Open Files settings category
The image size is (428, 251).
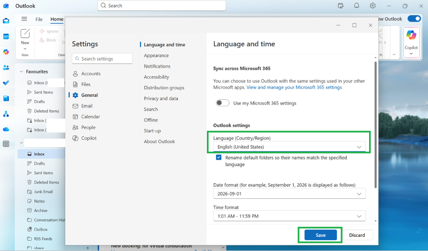coord(82,84)
